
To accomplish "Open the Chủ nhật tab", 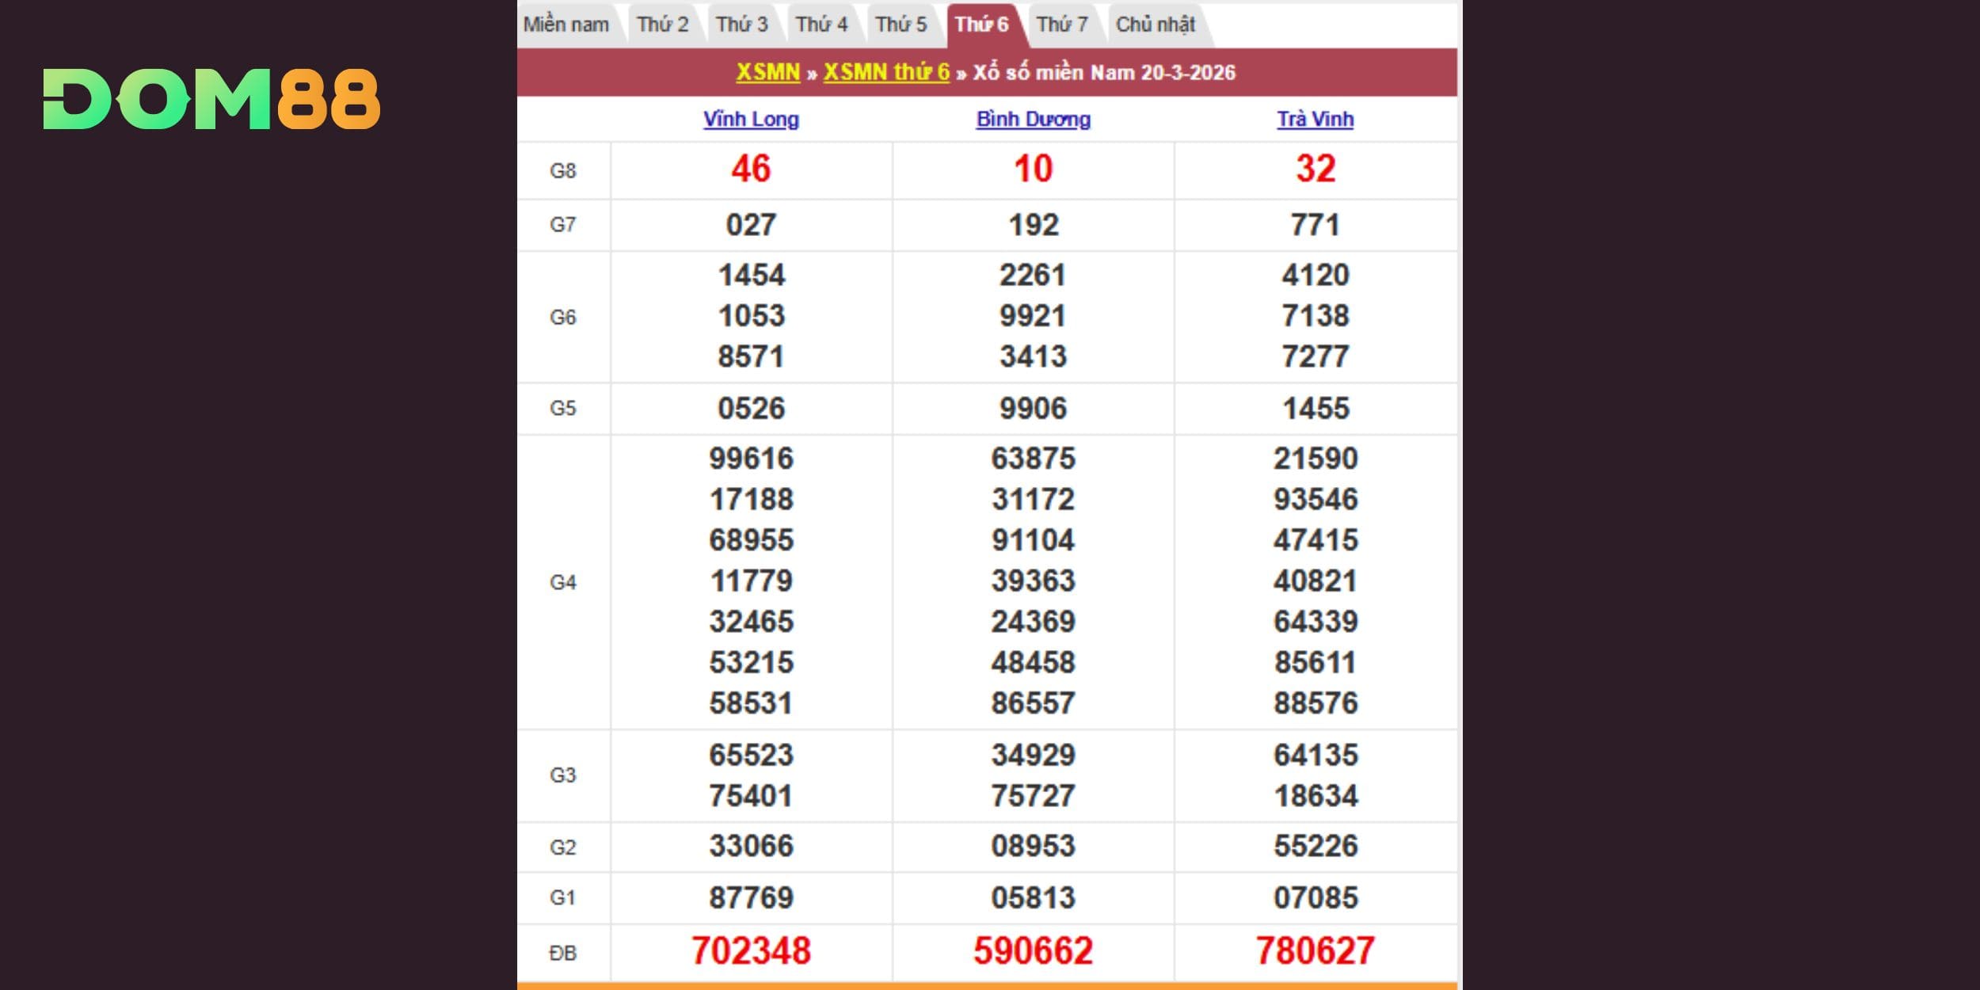I will 1155,25.
